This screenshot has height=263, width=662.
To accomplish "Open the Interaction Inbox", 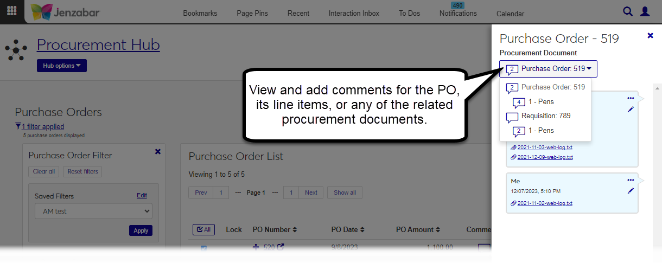I will (354, 14).
